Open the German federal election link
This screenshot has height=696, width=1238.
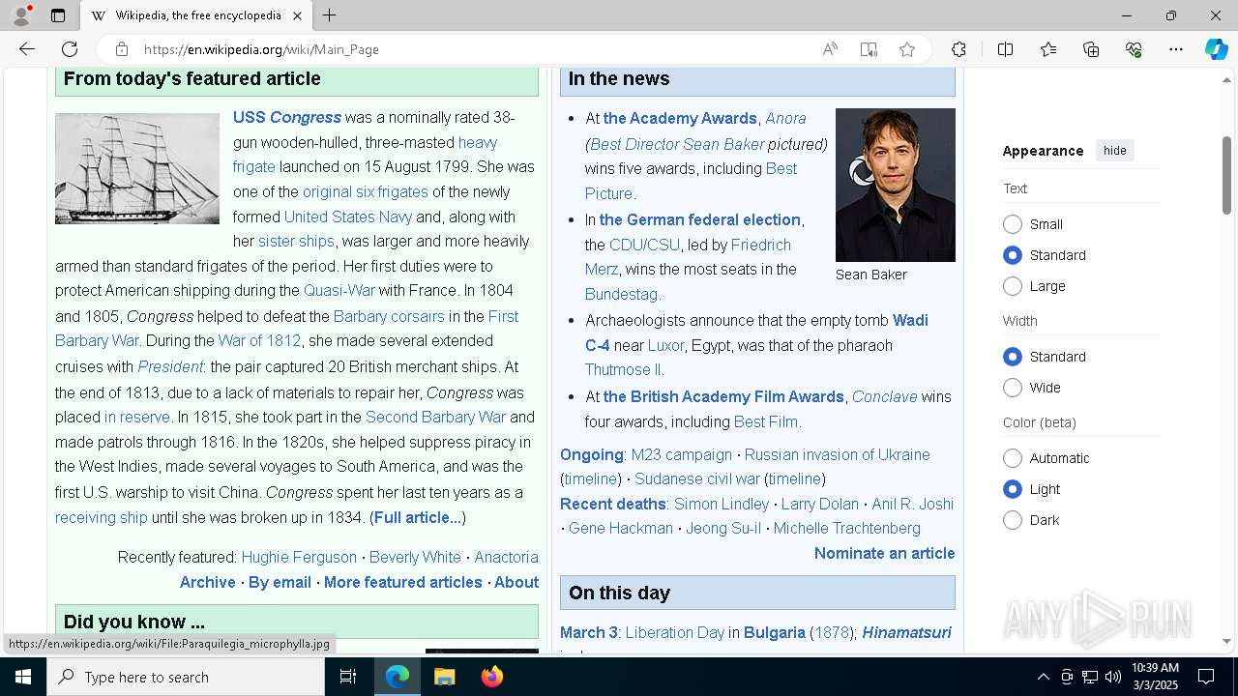(x=700, y=219)
